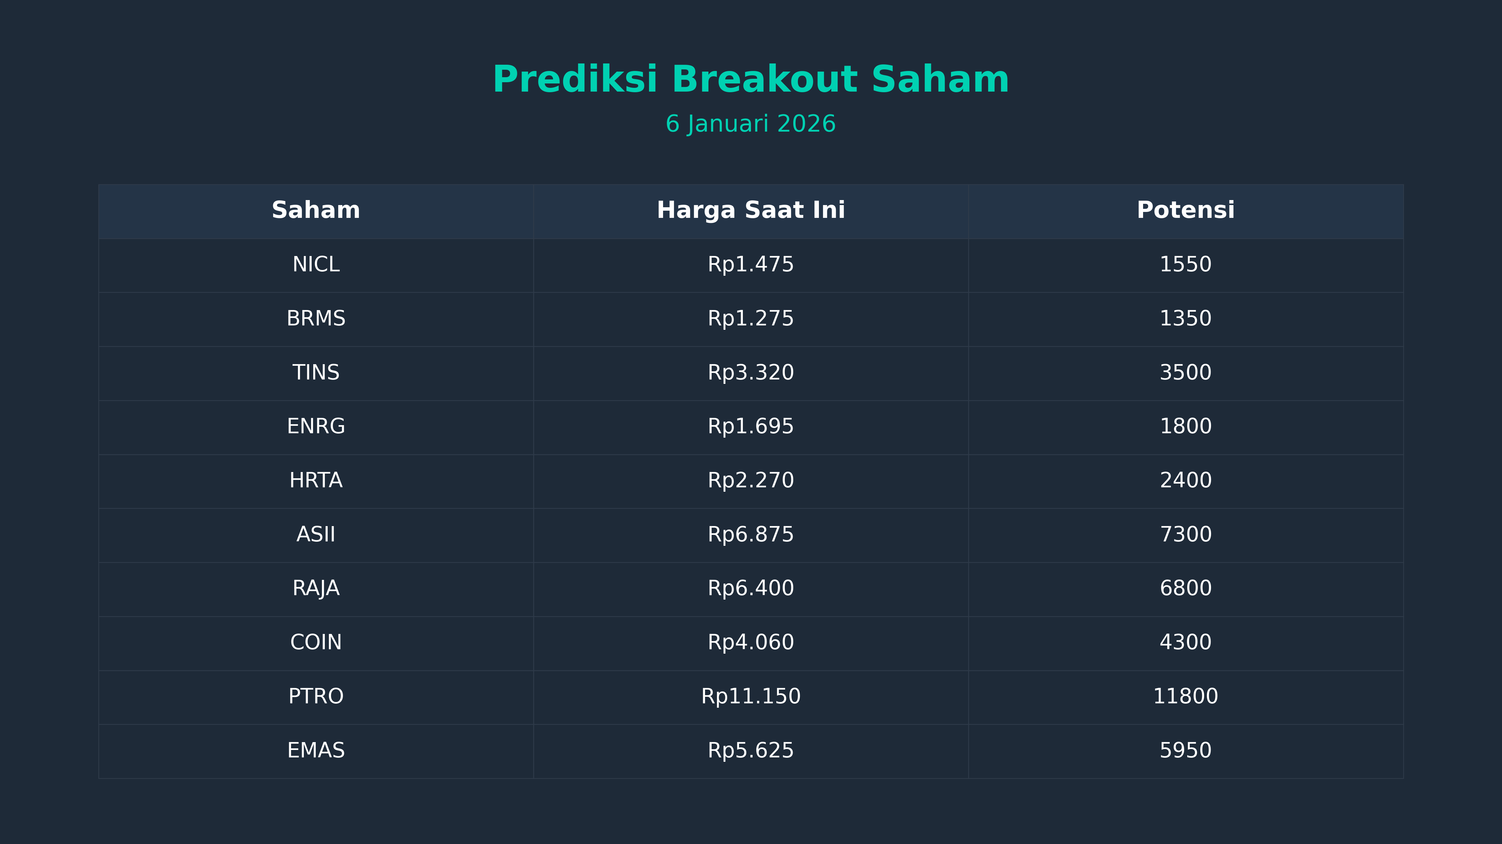
Task: Select the COIN potential value 4300
Action: [1185, 642]
